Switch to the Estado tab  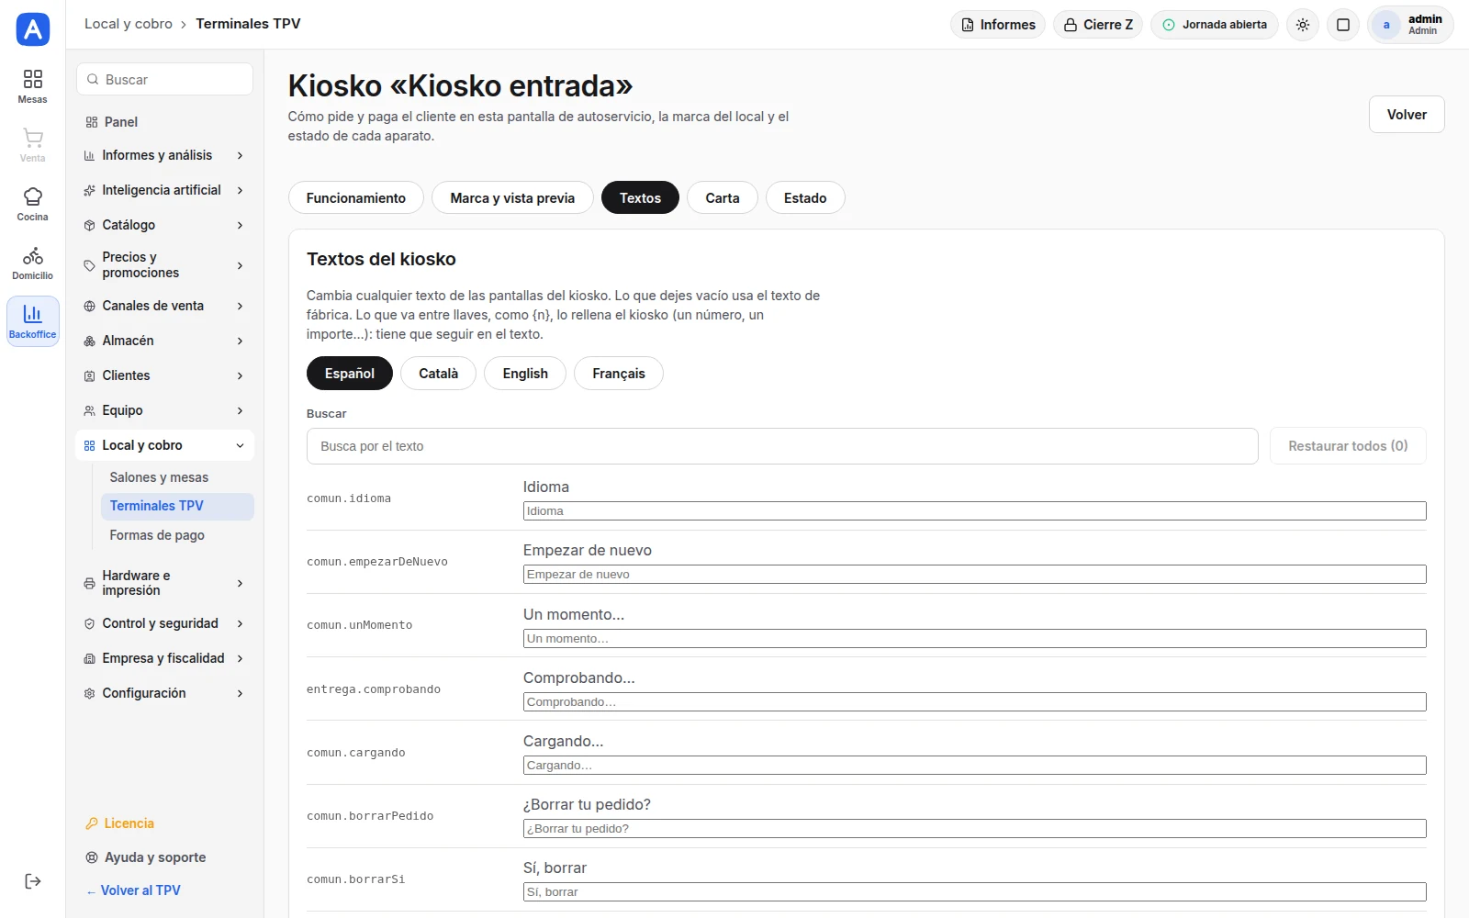[805, 198]
